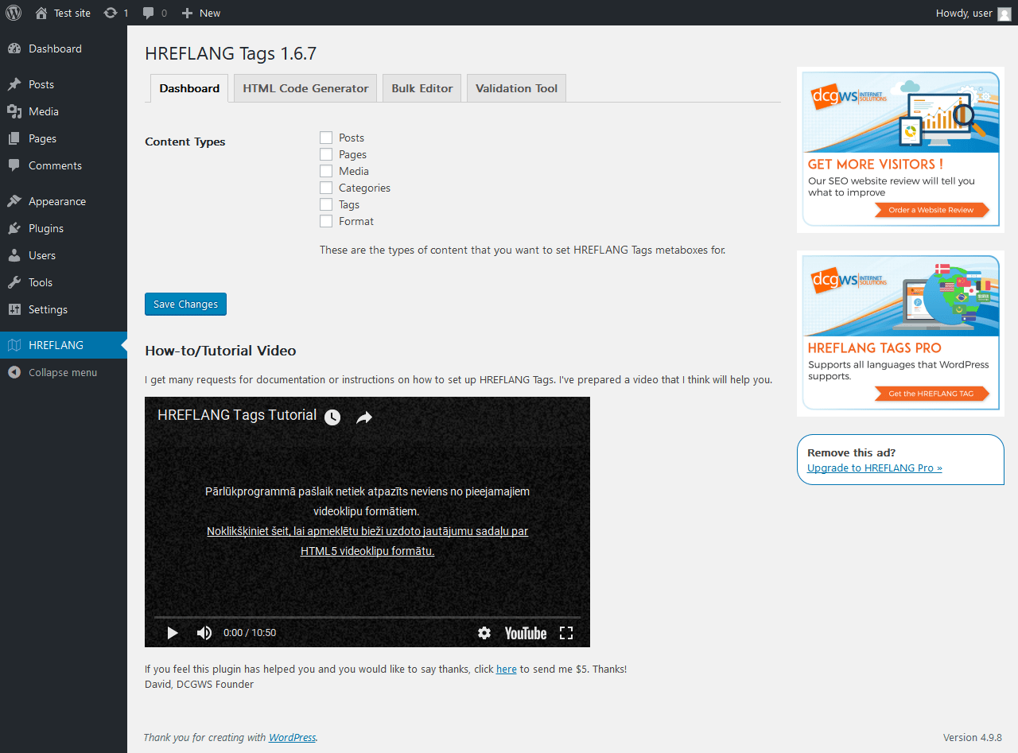Click the Comments icon in sidebar
Image resolution: width=1018 pixels, height=753 pixels.
pos(14,165)
